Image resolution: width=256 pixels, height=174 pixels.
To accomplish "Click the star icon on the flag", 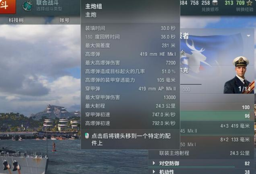I will [183, 53].
